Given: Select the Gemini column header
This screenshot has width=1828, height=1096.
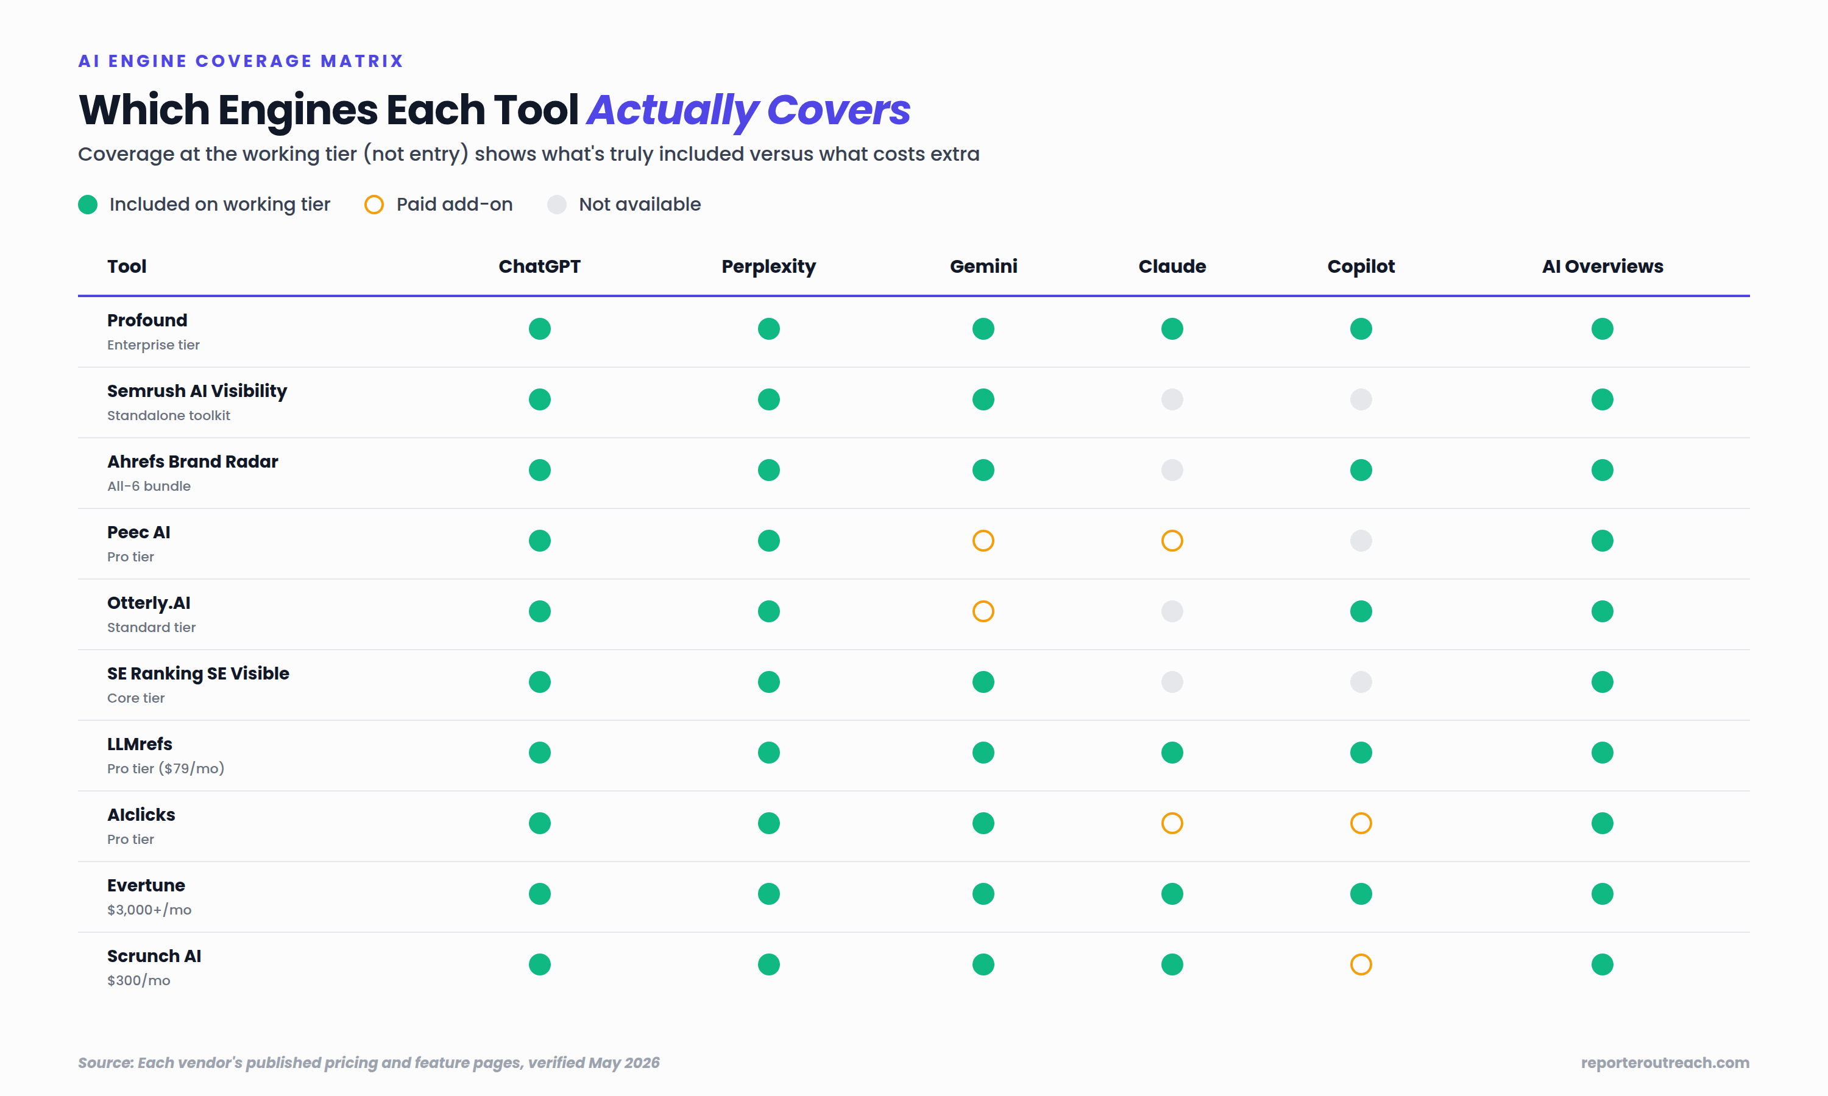Looking at the screenshot, I should click(983, 267).
